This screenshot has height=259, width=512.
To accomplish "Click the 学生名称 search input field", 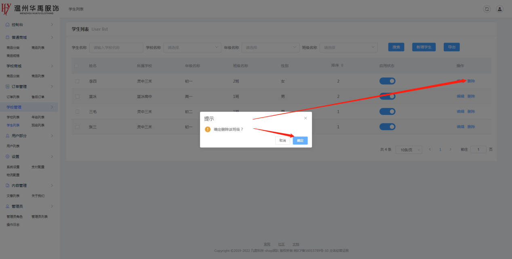I will click(x=116, y=47).
